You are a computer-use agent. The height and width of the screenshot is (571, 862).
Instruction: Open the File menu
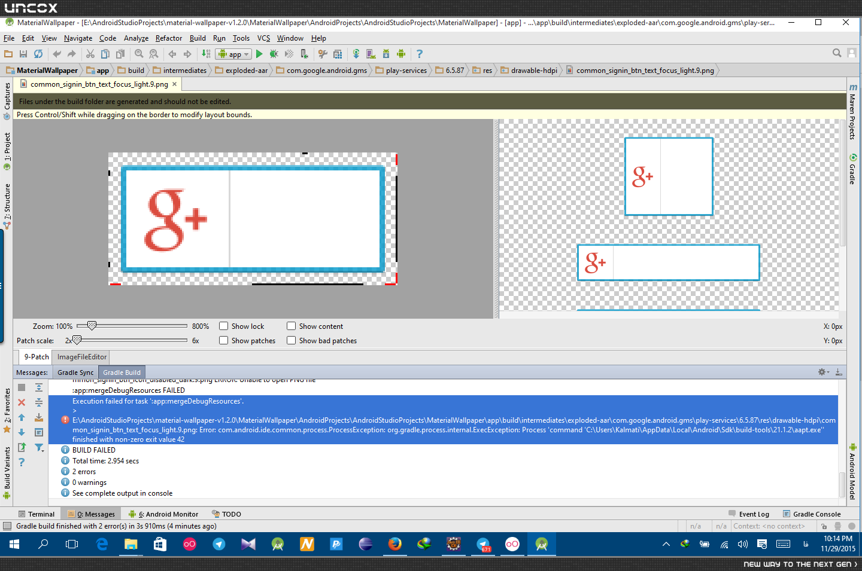9,38
